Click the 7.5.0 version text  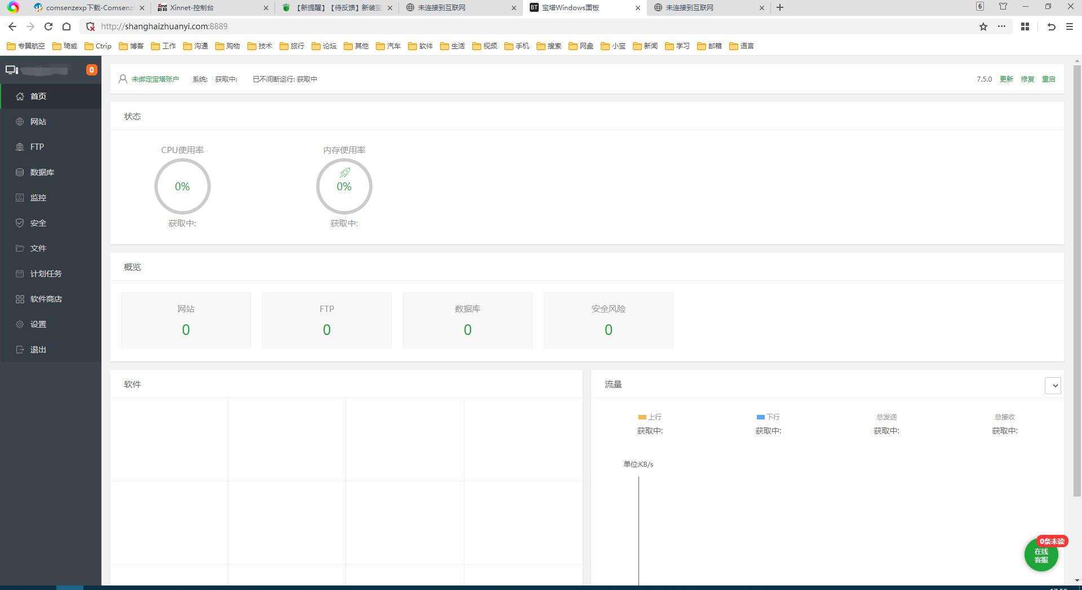coord(984,79)
